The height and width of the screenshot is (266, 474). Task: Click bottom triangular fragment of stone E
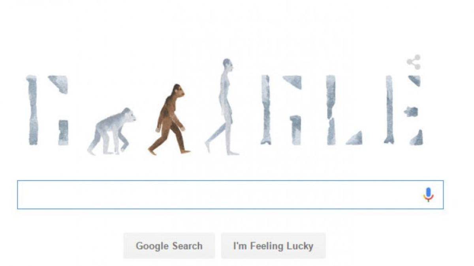[416, 138]
